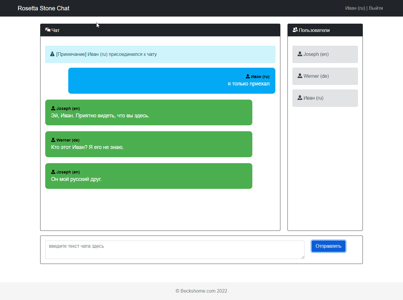Click the person icon next to Joseph (en) in the users list
Screen dimensions: 403x300
(x=300, y=54)
